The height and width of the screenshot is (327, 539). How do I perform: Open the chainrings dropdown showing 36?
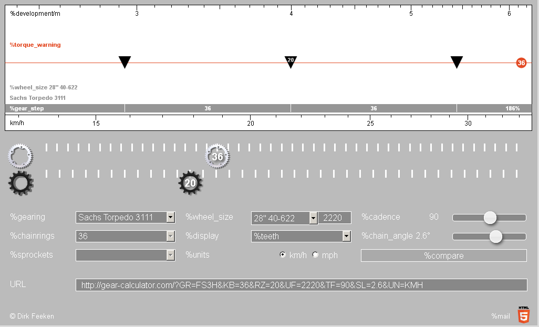click(x=125, y=236)
